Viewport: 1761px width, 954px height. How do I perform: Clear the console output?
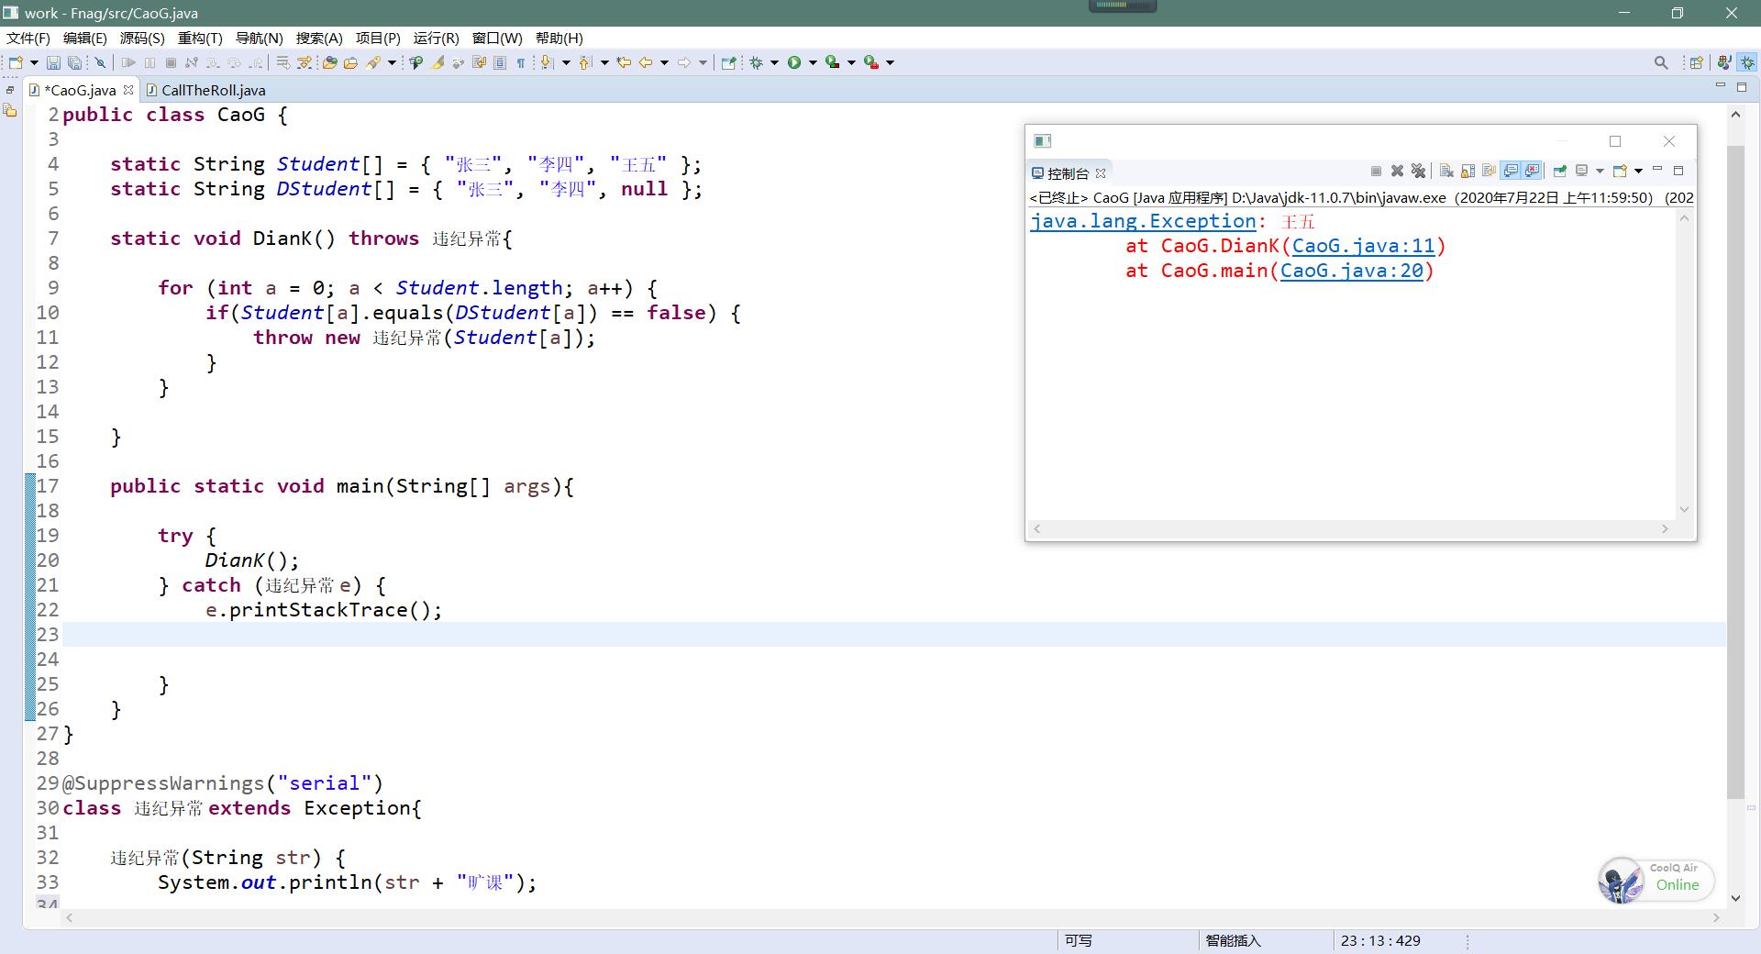click(x=1446, y=171)
